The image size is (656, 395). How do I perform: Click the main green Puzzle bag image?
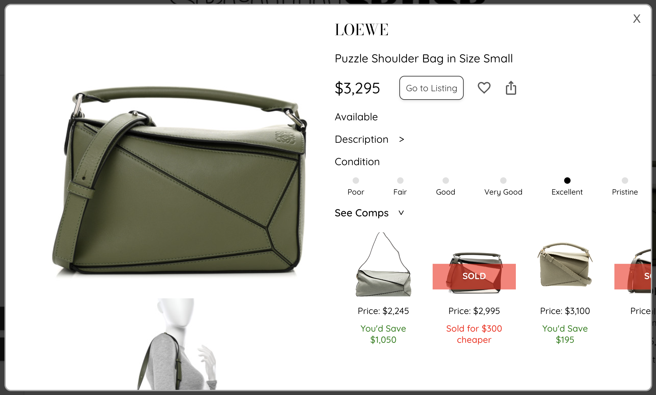pos(179,181)
